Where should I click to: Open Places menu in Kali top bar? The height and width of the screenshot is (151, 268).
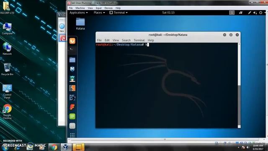[x=99, y=13]
